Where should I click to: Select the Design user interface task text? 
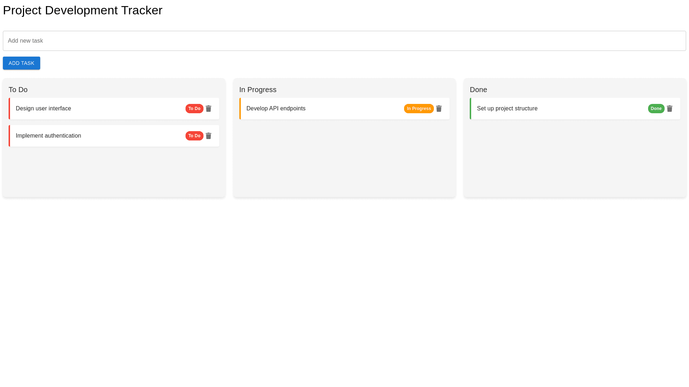43,109
